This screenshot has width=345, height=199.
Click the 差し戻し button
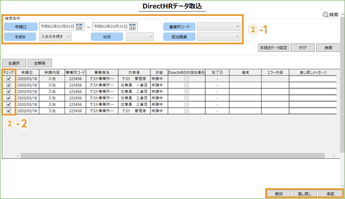tap(304, 194)
